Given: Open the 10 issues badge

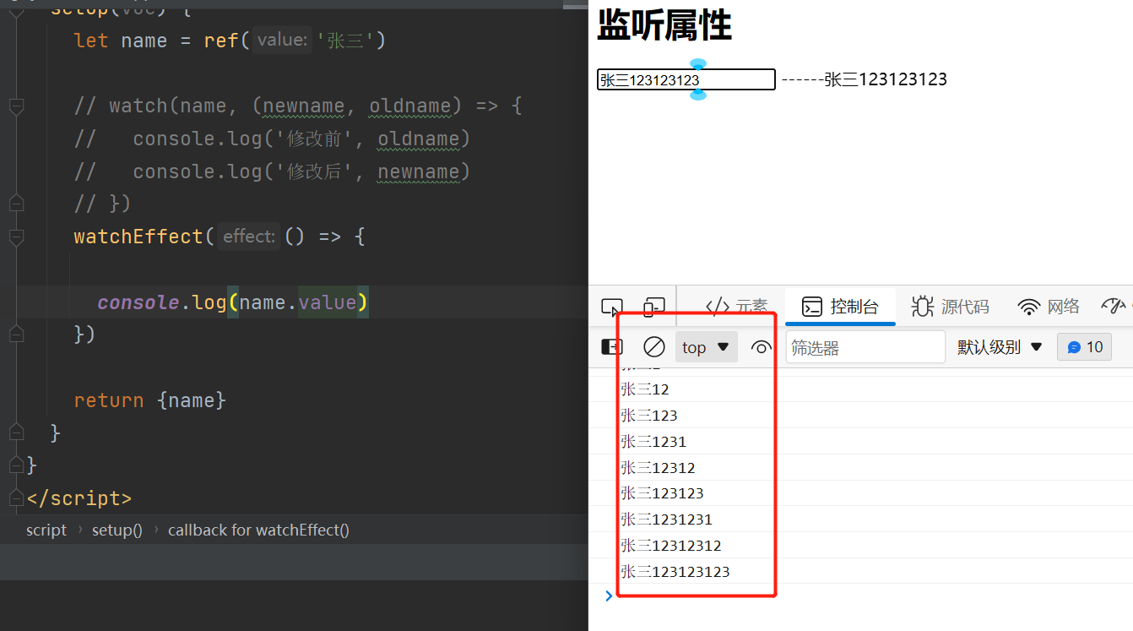Looking at the screenshot, I should tap(1085, 347).
